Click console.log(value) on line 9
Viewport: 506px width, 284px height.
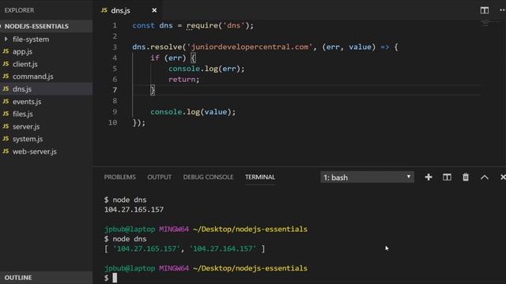coord(193,112)
